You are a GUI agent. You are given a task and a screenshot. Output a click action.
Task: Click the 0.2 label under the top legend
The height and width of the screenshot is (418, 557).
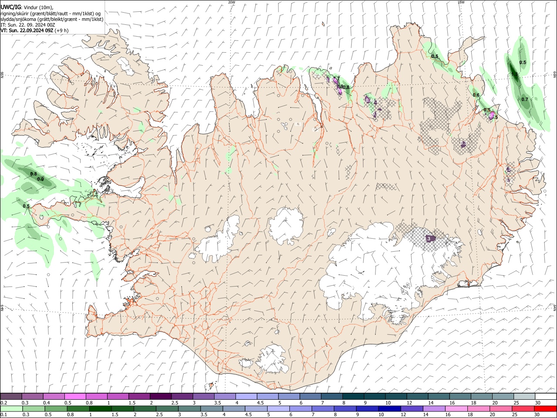(3, 403)
